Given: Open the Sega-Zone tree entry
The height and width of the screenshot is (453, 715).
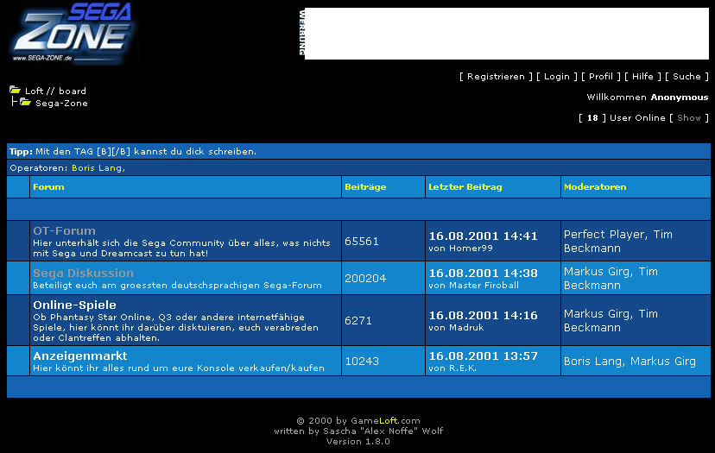Looking at the screenshot, I should (61, 103).
